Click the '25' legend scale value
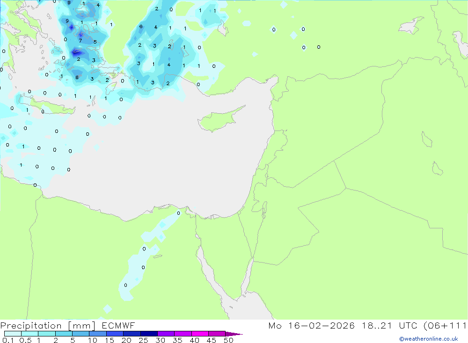Image resolution: width=468 pixels, height=343 pixels. pyautogui.click(x=143, y=340)
